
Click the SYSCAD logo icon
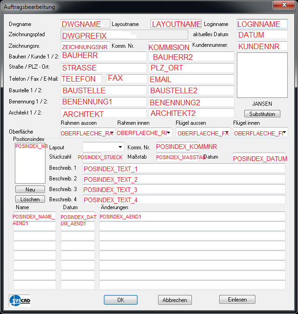pyautogui.click(x=19, y=300)
